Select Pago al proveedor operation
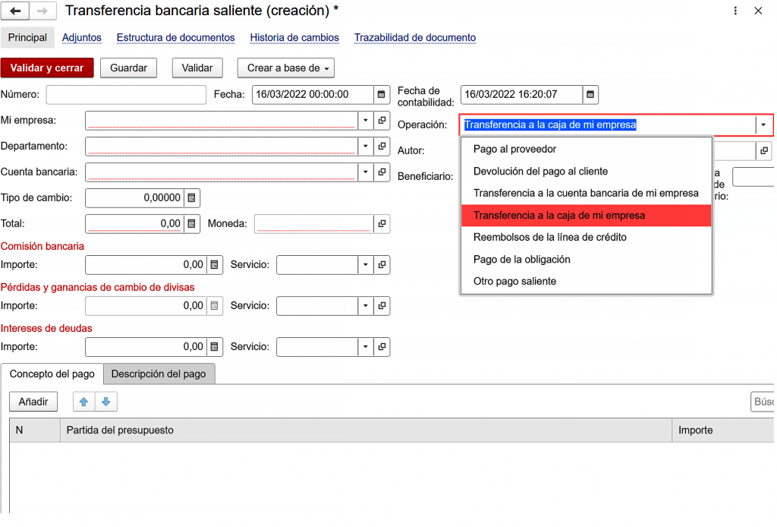This screenshot has height=527, width=777. (x=587, y=150)
